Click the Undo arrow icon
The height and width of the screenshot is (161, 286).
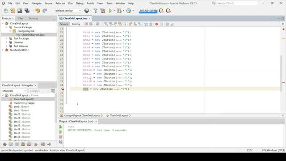click(38, 11)
